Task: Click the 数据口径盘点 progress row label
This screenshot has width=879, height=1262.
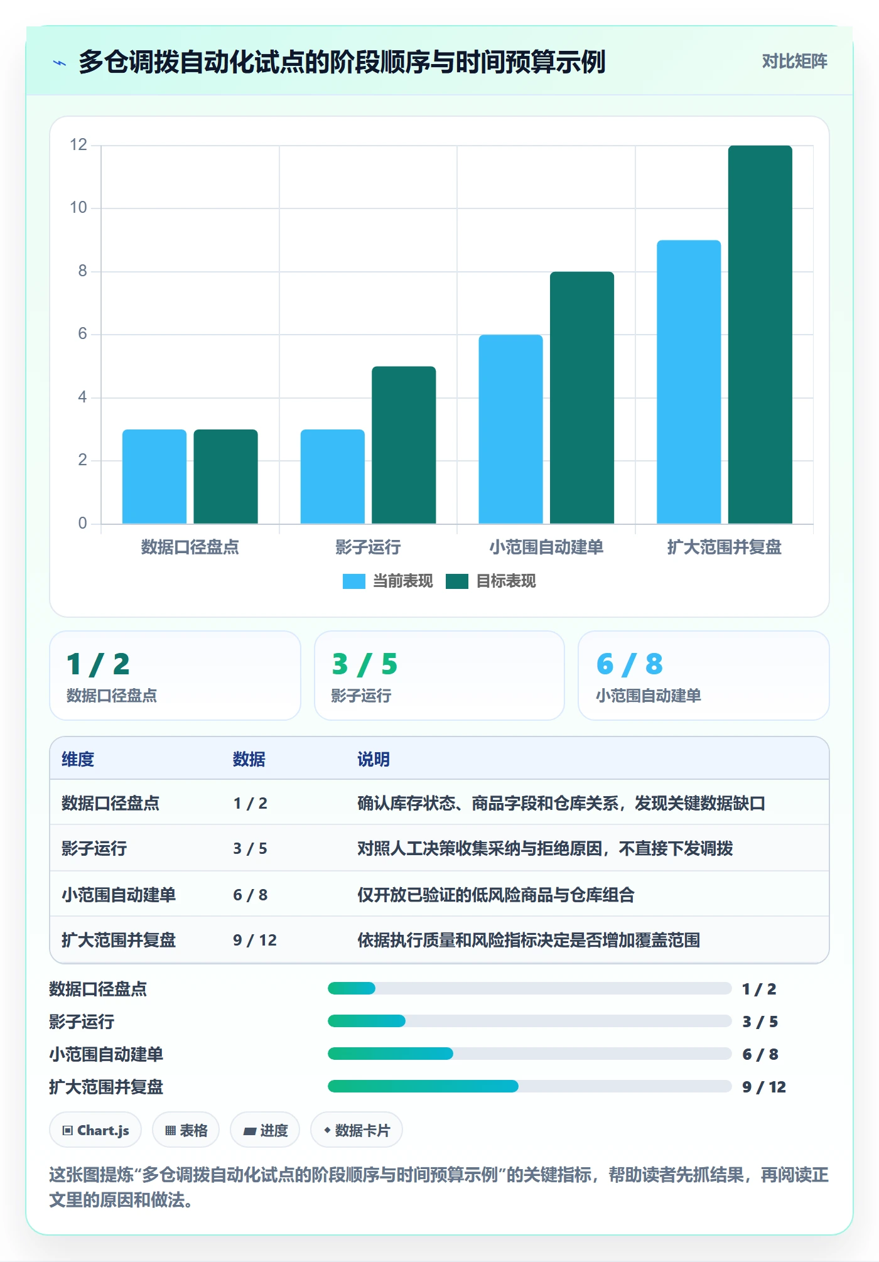Action: click(98, 989)
